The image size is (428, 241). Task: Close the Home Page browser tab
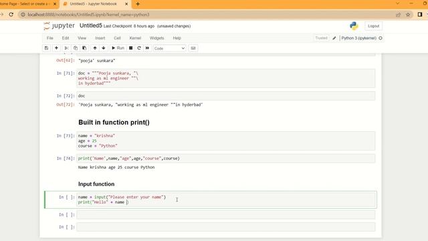click(x=55, y=4)
